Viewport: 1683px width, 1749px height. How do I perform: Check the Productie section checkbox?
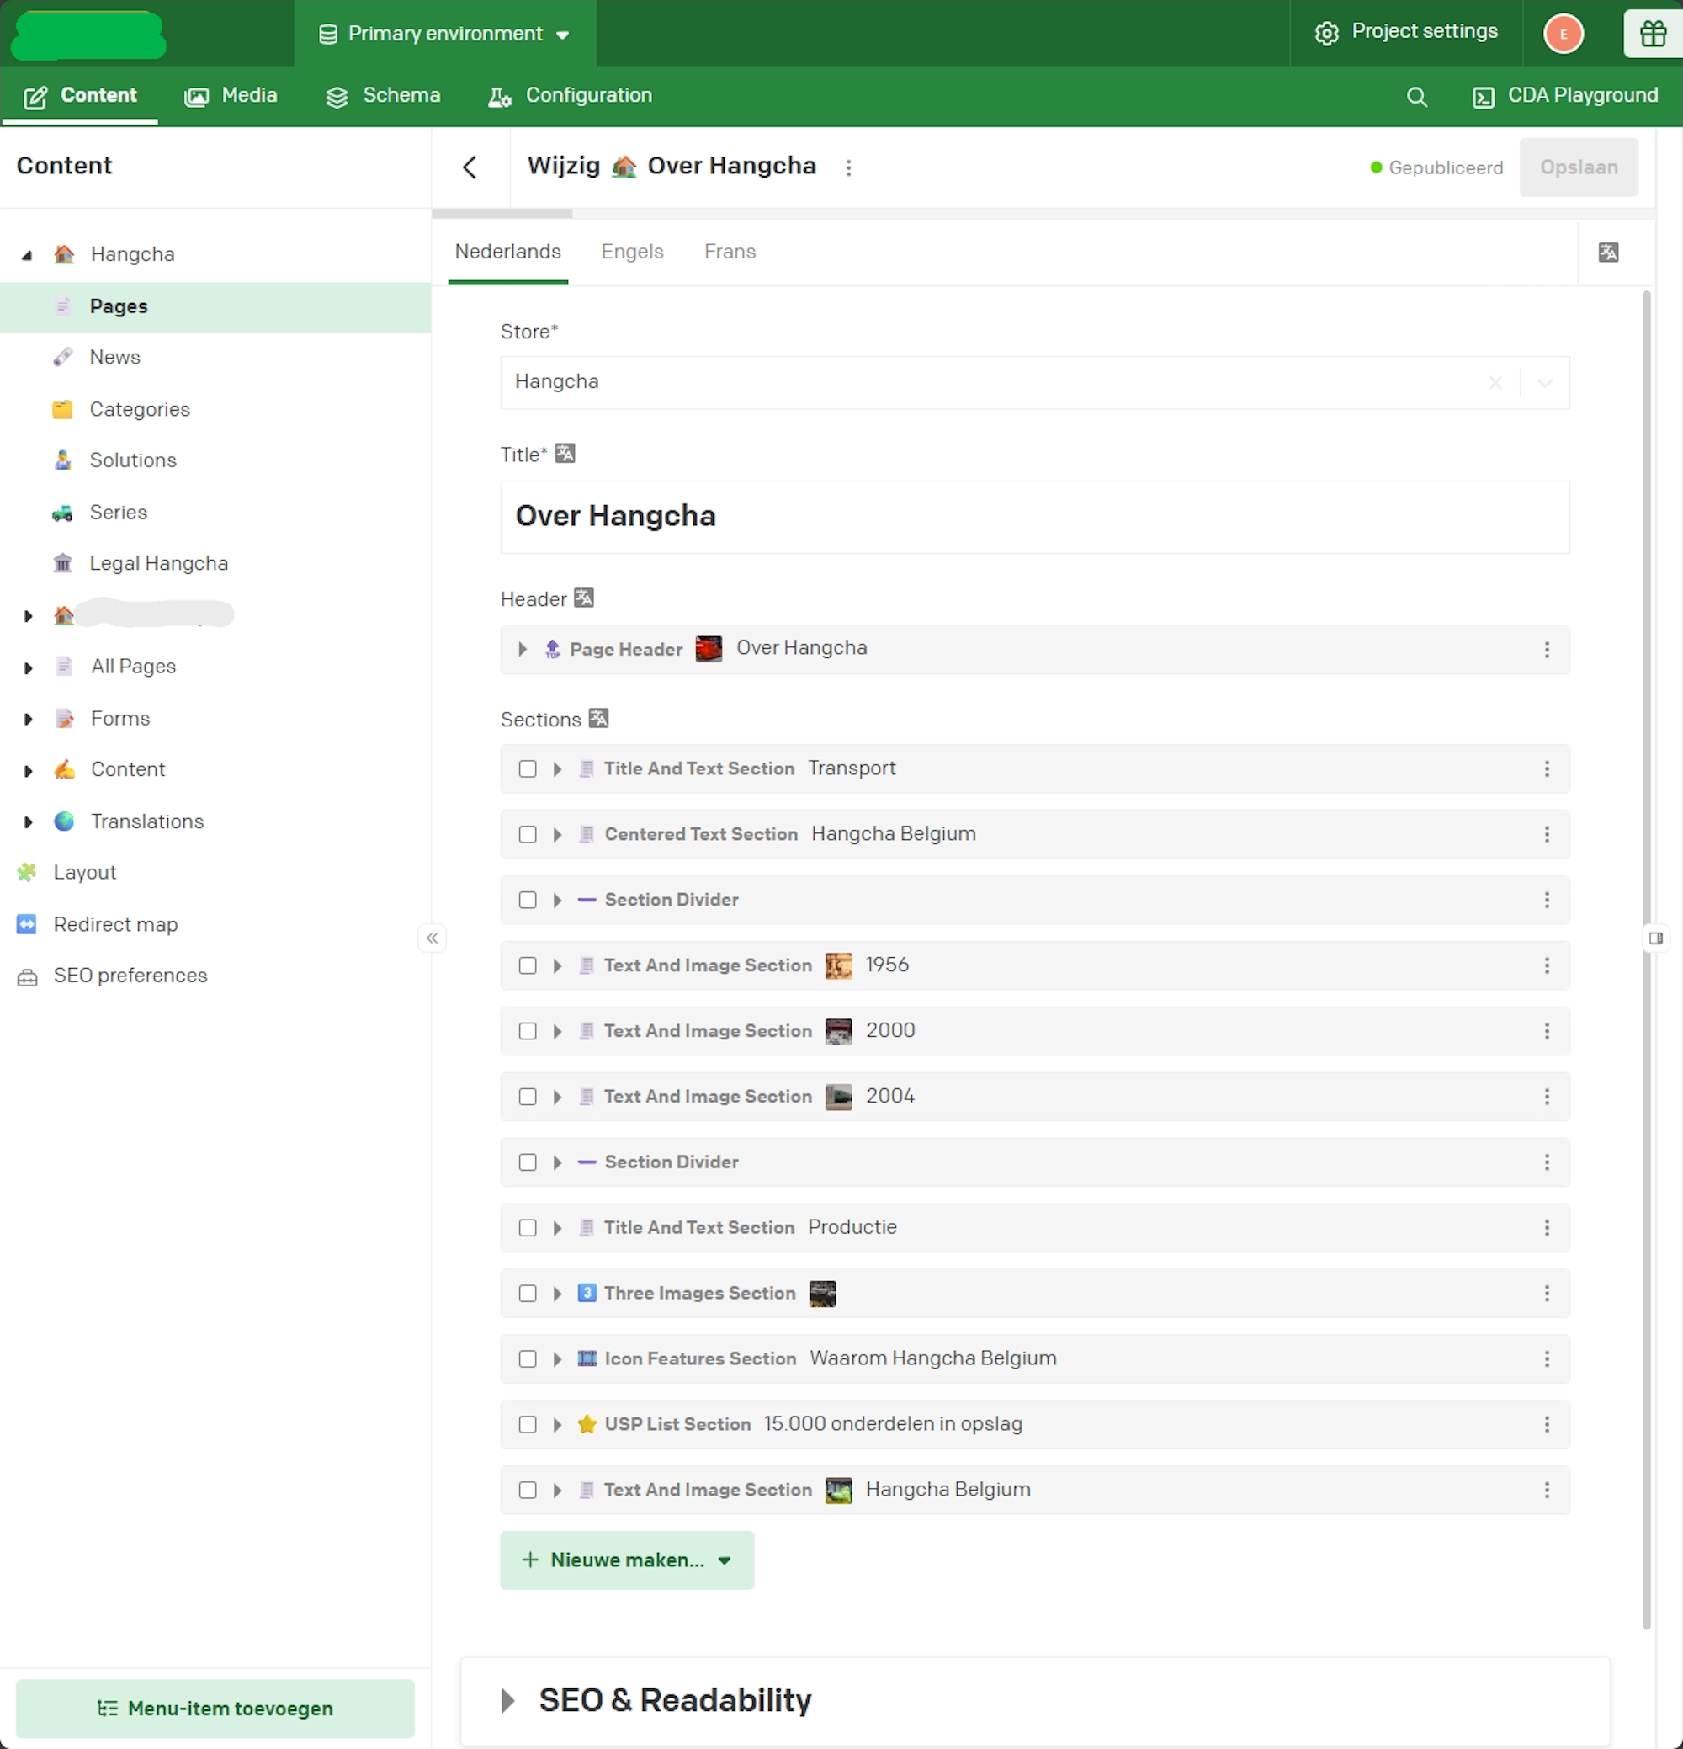coord(528,1228)
